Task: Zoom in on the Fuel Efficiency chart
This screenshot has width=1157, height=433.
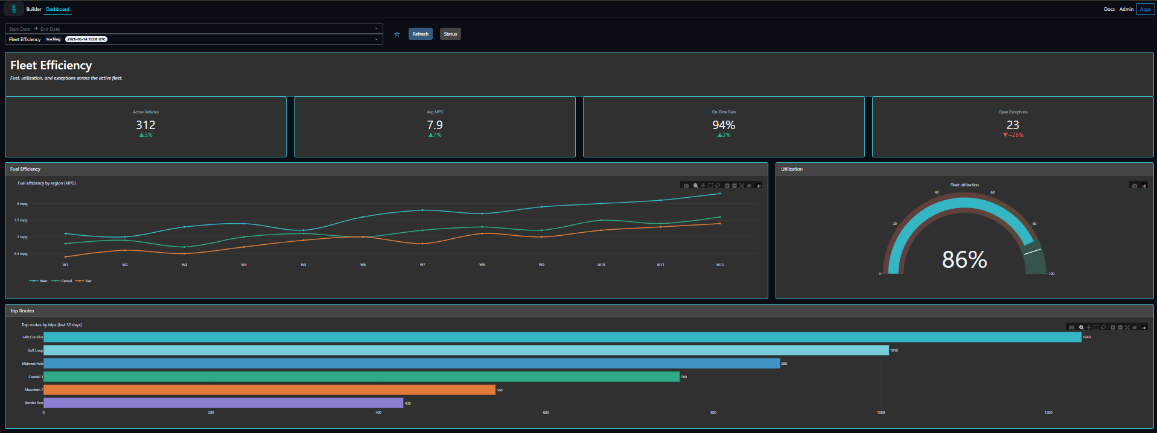Action: coord(727,186)
